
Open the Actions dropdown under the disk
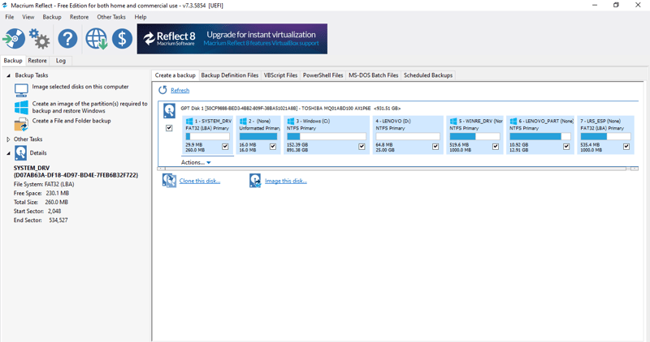(196, 163)
